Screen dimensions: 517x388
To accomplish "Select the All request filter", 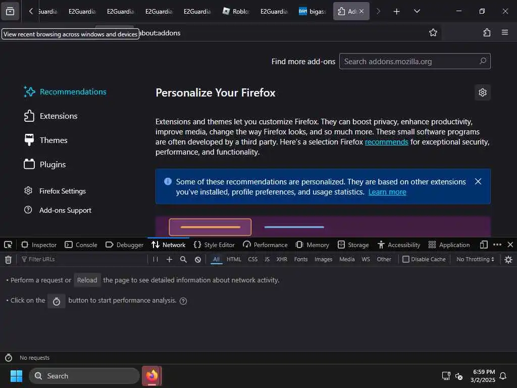I will point(216,259).
